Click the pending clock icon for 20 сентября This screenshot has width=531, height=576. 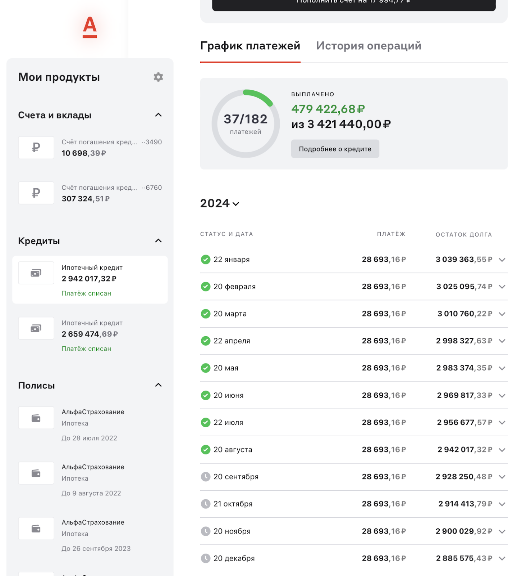pyautogui.click(x=206, y=477)
